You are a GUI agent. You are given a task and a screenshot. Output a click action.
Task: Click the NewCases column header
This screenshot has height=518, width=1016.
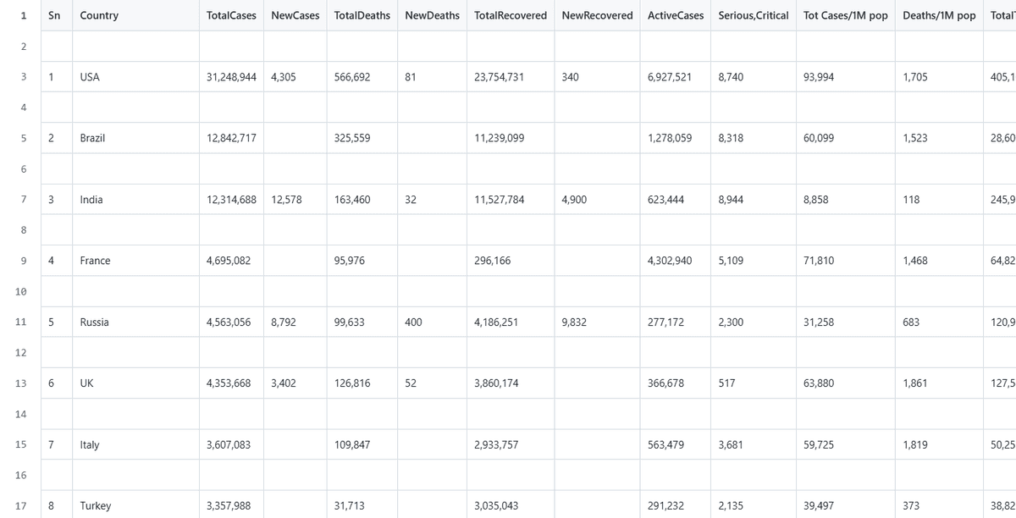tap(295, 15)
